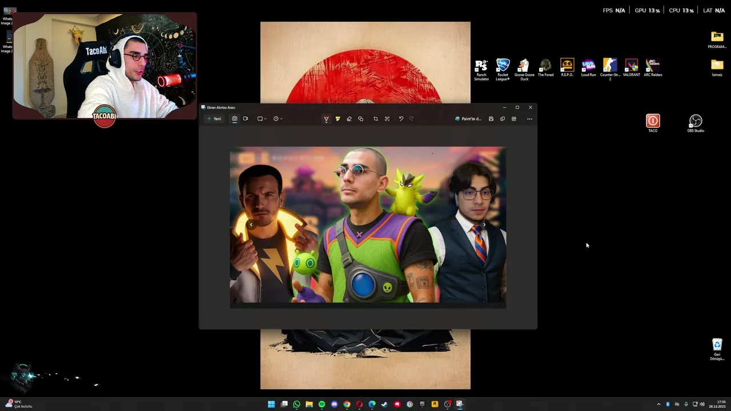The image size is (731, 411).
Task: Undo the last edit in Snipping Tool
Action: (x=401, y=119)
